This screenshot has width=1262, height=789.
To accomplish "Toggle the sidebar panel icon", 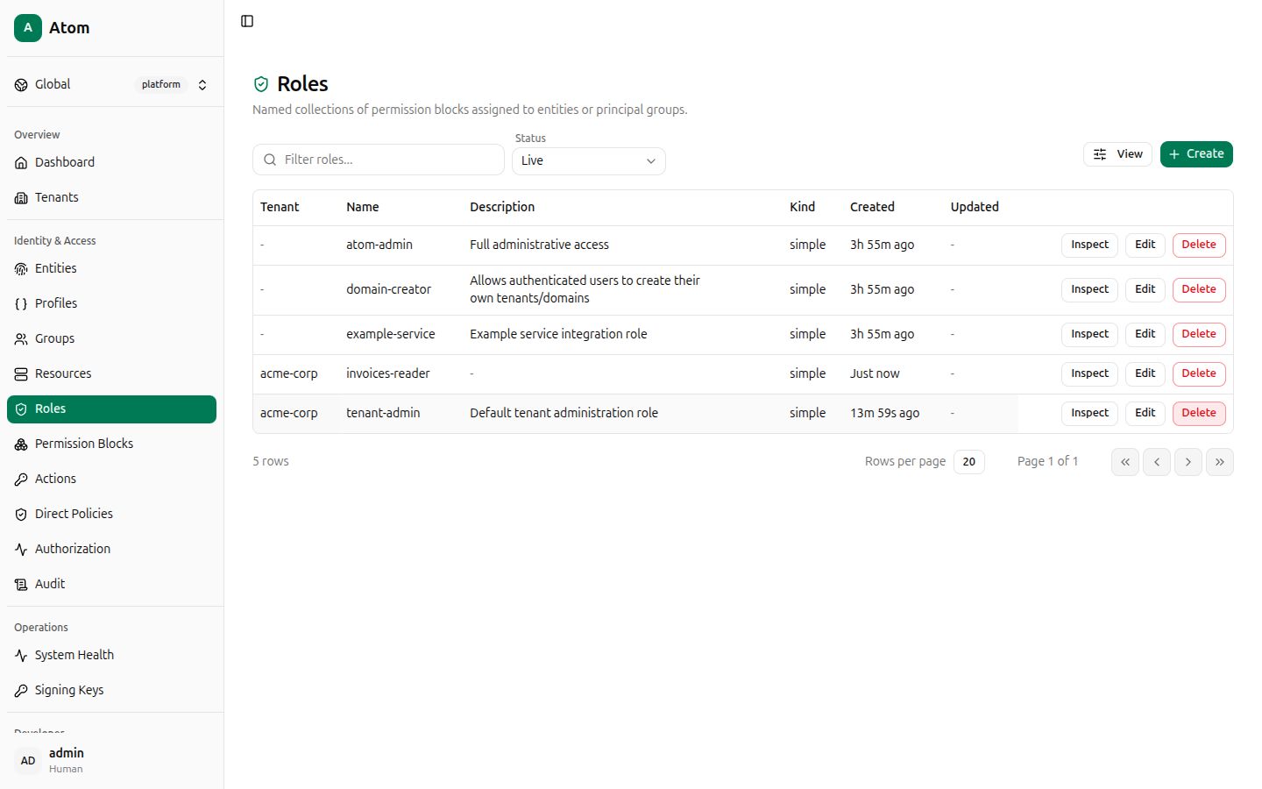I will coord(247,21).
